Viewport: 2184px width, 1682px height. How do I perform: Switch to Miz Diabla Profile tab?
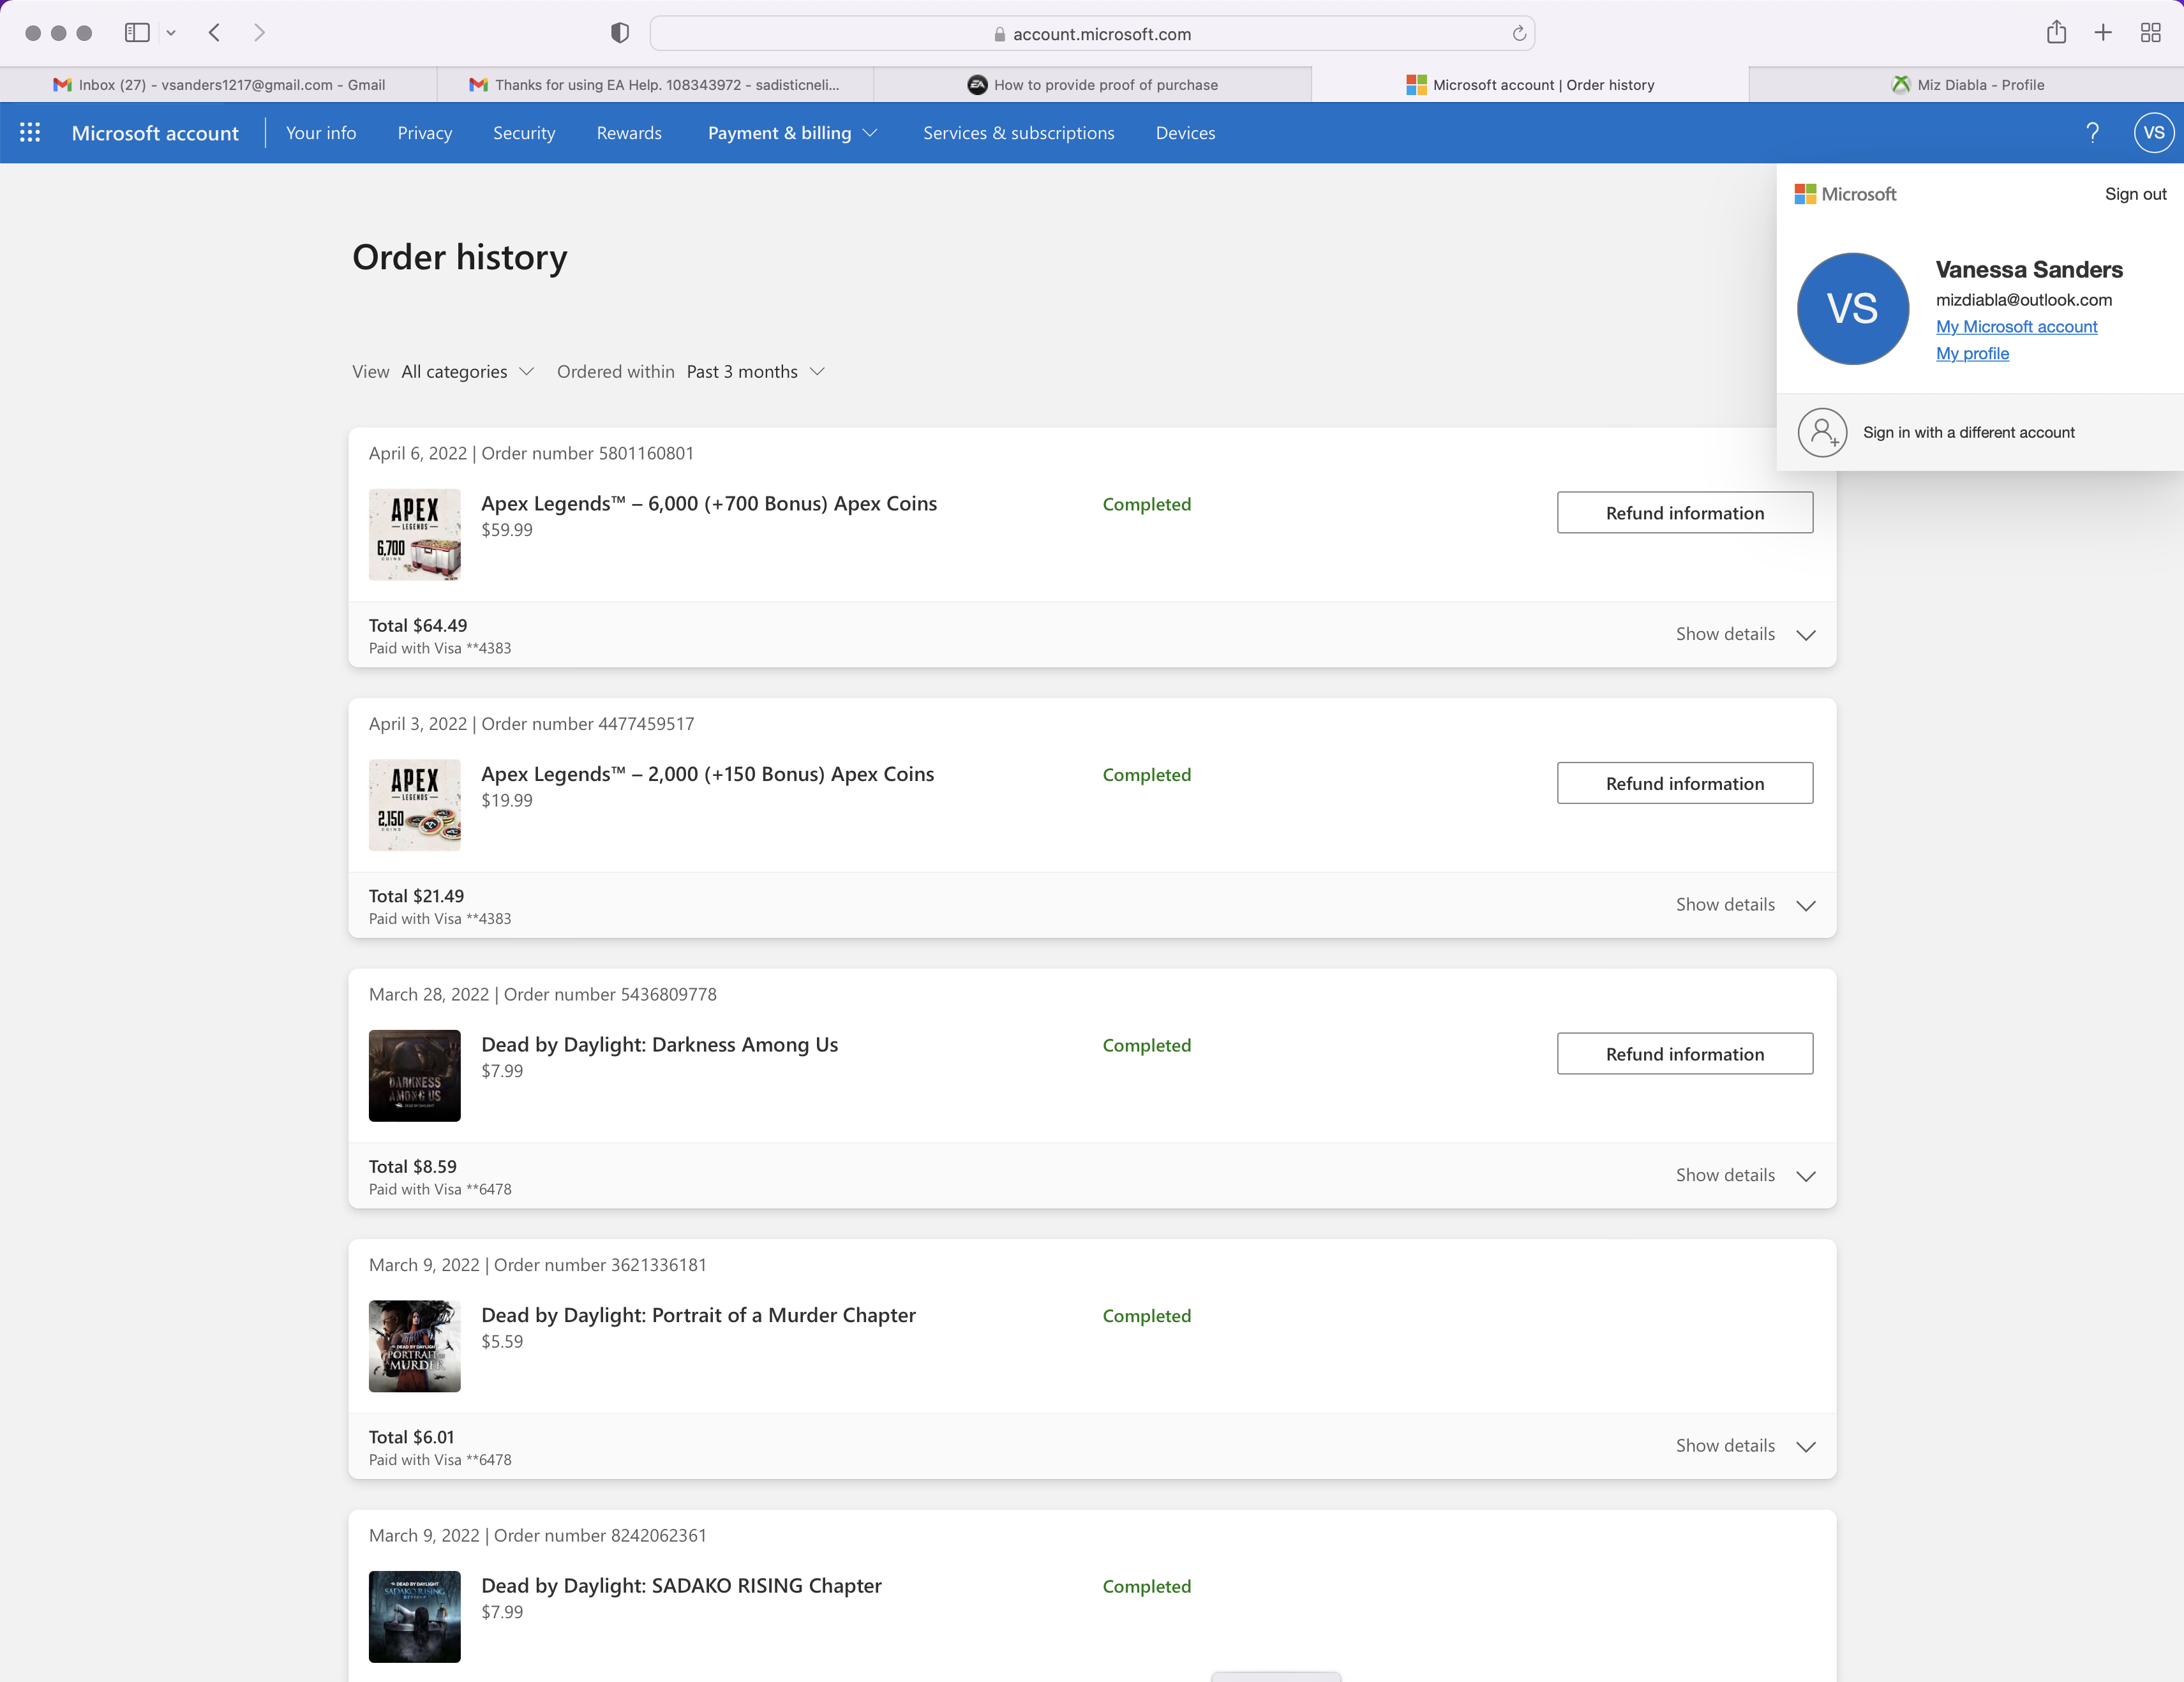(1967, 85)
